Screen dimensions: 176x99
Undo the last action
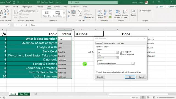tap(18, 2)
